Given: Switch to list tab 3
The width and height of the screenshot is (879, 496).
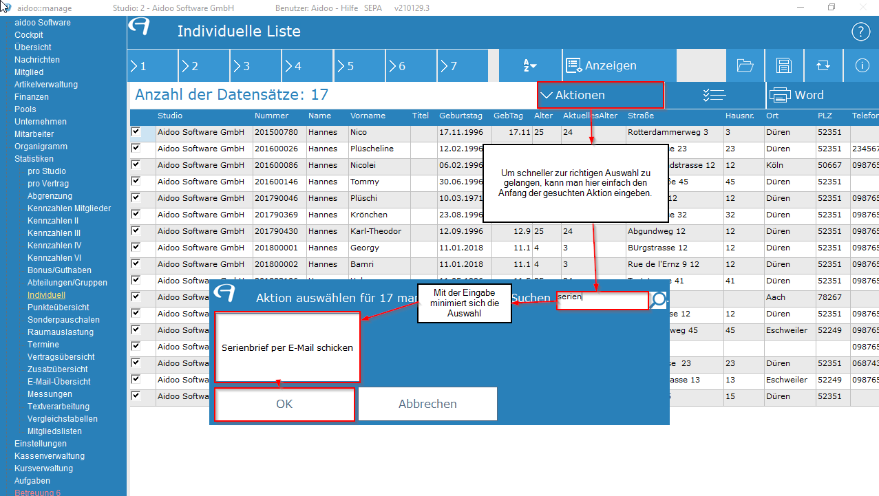Looking at the screenshot, I should [x=256, y=66].
